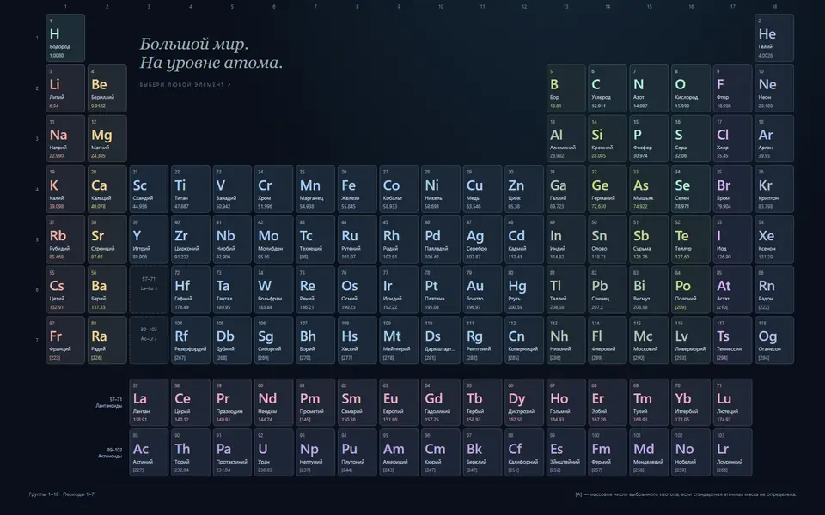Viewport: 825px width, 515px height.
Task: Click the plutonium (Pu, Плутоний) element tile
Action: click(357, 452)
